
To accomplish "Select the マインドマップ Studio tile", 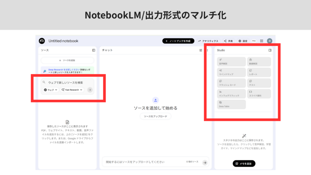I will pyautogui.click(x=231, y=72).
